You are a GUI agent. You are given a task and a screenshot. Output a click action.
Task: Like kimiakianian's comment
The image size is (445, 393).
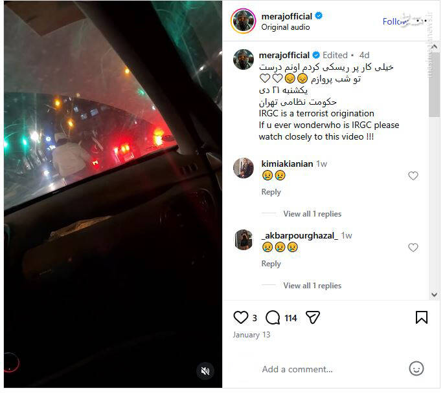coord(413,176)
